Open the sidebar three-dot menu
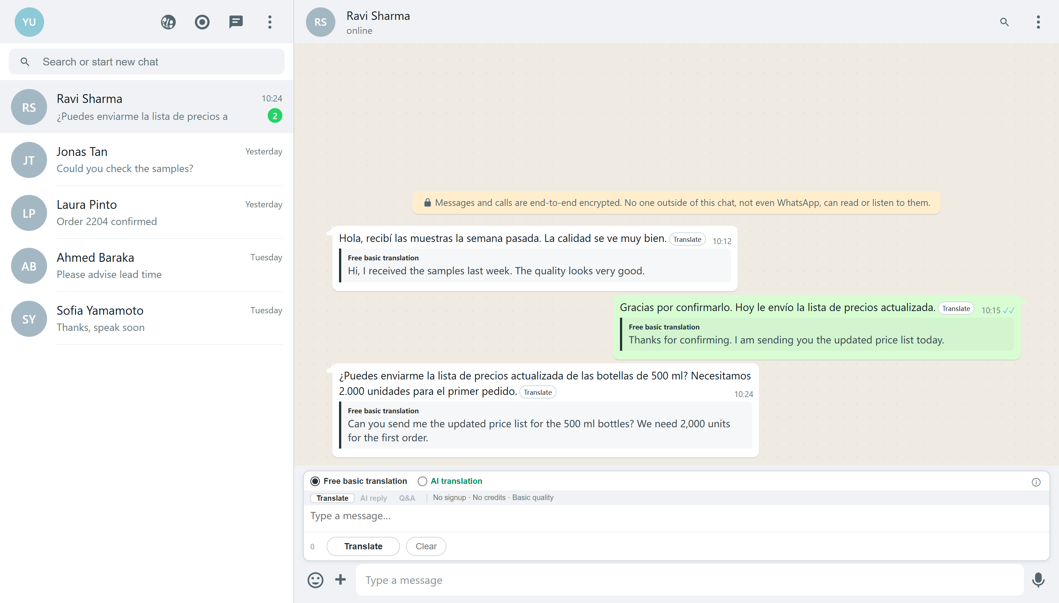This screenshot has width=1059, height=603. [x=270, y=22]
